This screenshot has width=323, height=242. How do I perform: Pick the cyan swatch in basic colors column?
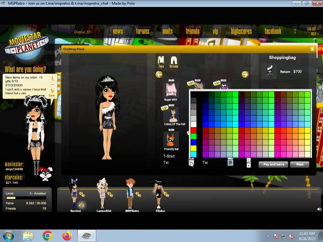(193, 154)
